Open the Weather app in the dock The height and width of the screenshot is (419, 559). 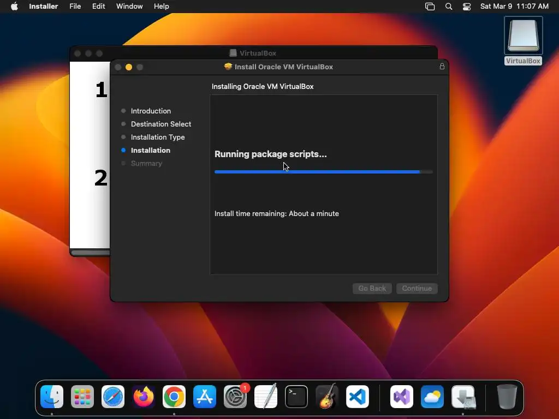pyautogui.click(x=432, y=397)
